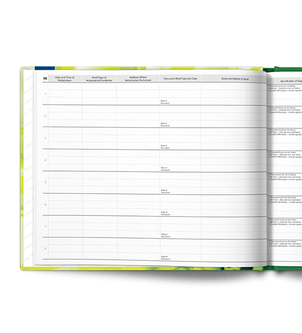The image size is (302, 333).
Task: Check 'ID Cards' box in entry 2
Action: tap(269, 110)
